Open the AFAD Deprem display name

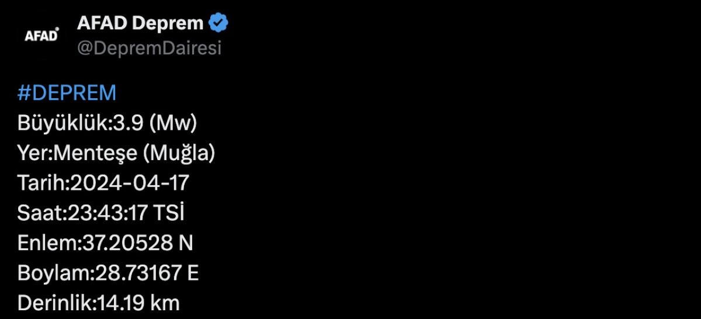(140, 23)
